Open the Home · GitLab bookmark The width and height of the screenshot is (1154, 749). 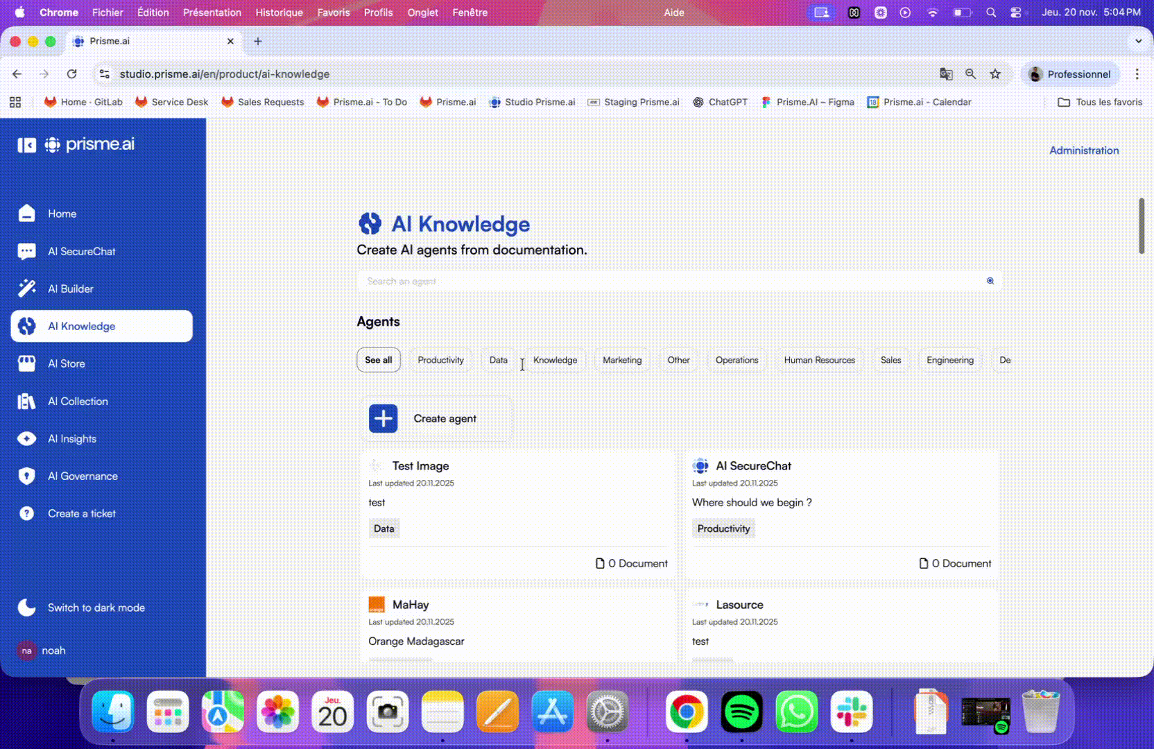(83, 102)
